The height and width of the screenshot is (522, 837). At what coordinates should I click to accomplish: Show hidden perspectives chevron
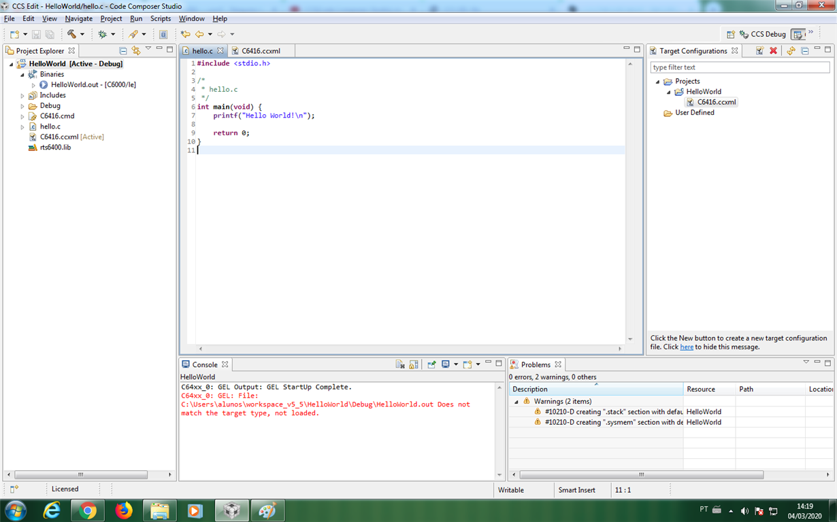[x=811, y=33]
